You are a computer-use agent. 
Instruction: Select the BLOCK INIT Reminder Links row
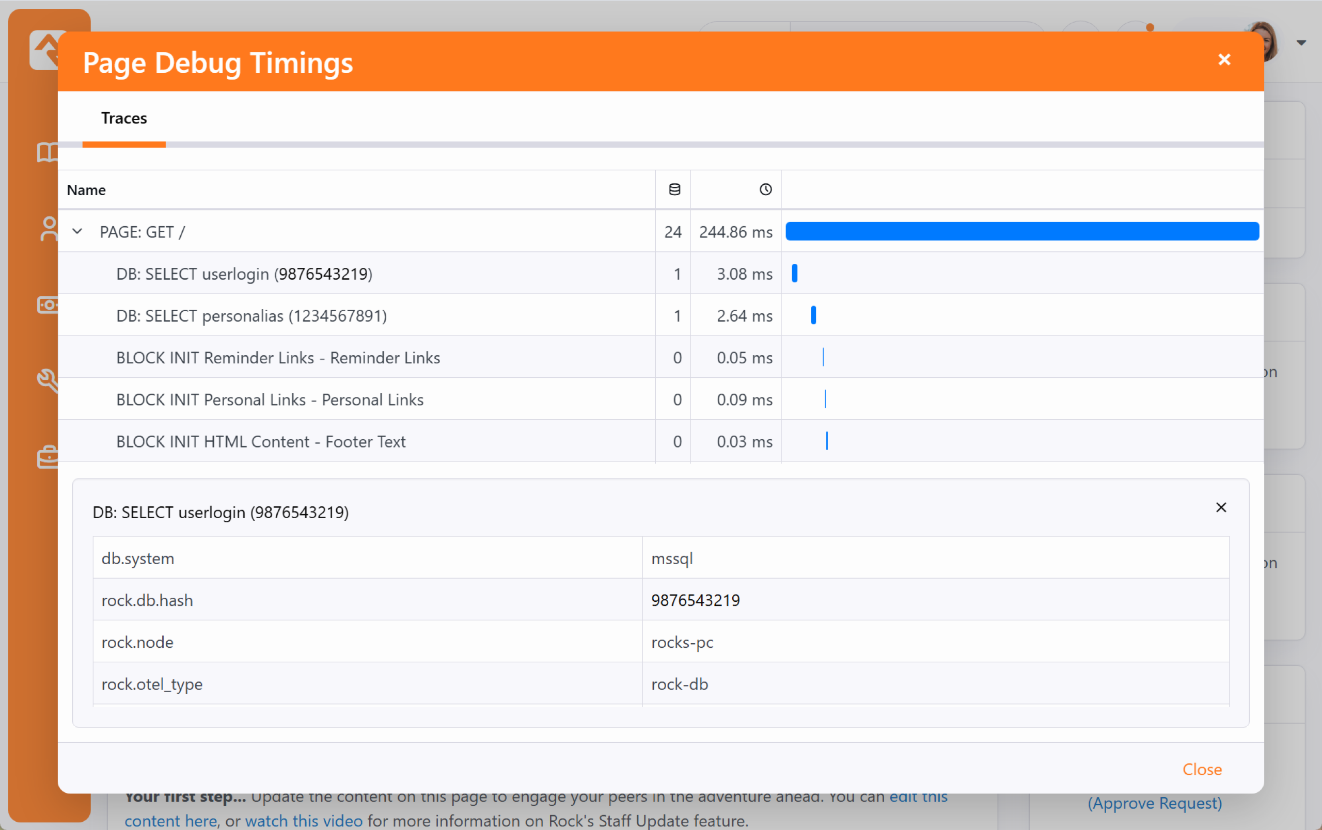tap(278, 358)
